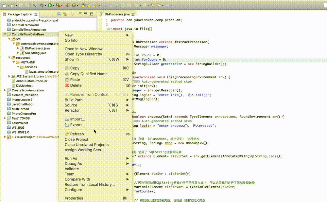This screenshot has width=327, height=202.
Task: Select the AnnoCustomProce.jar file
Action: point(32,81)
